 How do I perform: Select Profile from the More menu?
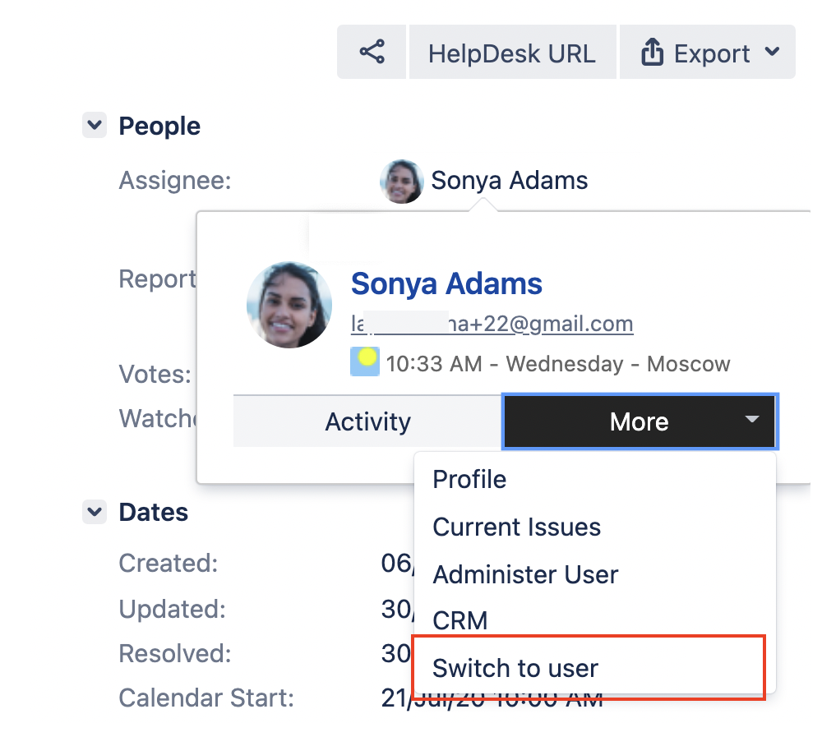click(469, 479)
